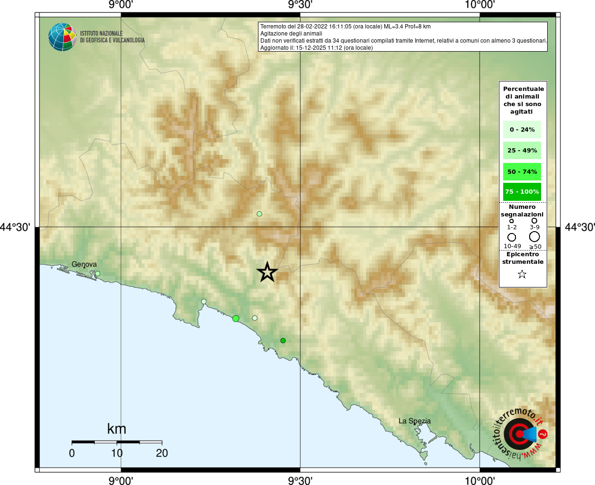
Task: Click the epicenter star marker on the map
Action: click(267, 272)
